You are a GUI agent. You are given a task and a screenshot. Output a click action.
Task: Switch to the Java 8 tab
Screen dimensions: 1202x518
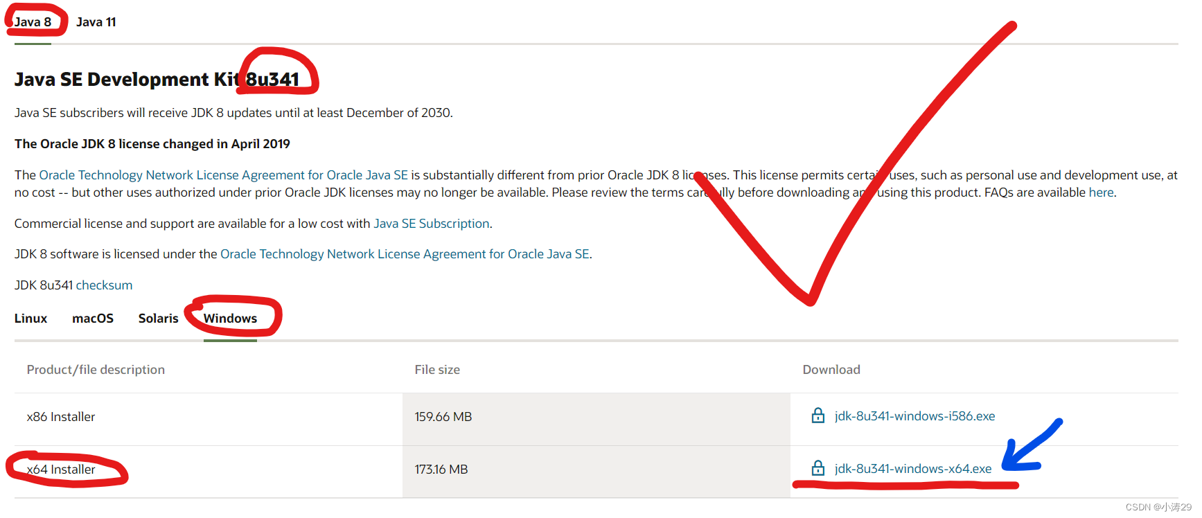coord(33,22)
